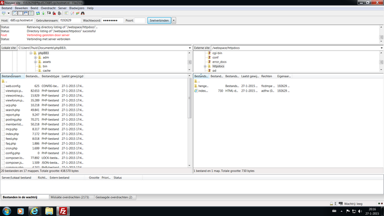Viewport: 384px width, 216px height.
Task: Select index.php in local file list
Action: pyautogui.click(x=43, y=134)
